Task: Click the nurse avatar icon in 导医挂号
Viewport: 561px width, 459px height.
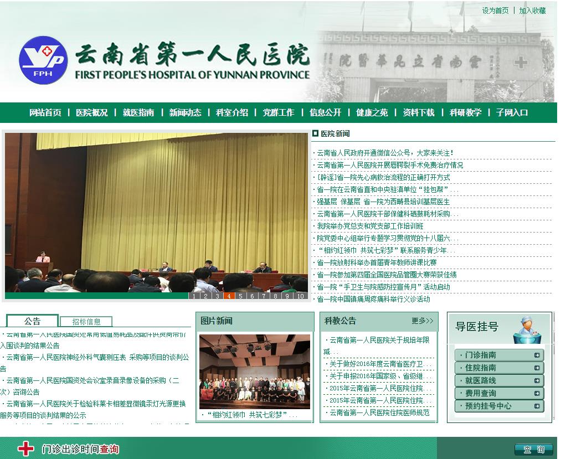Action: click(528, 329)
